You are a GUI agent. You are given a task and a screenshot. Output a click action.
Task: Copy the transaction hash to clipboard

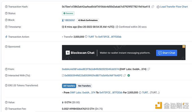[153, 7]
